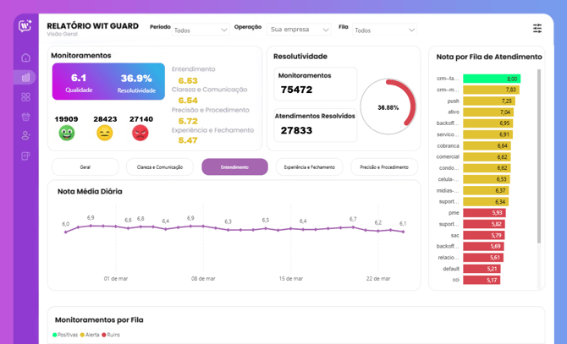Switch to Clareza e Comunicação tab
The image size is (567, 344).
point(160,167)
